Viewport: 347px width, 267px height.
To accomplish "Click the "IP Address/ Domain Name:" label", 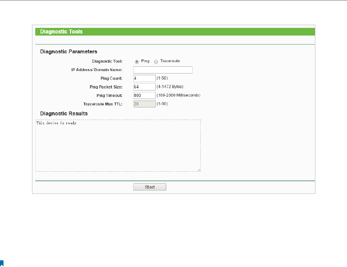I will 97,70.
